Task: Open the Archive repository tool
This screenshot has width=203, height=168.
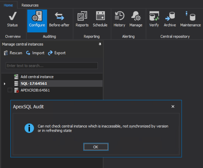Action: pos(170,19)
